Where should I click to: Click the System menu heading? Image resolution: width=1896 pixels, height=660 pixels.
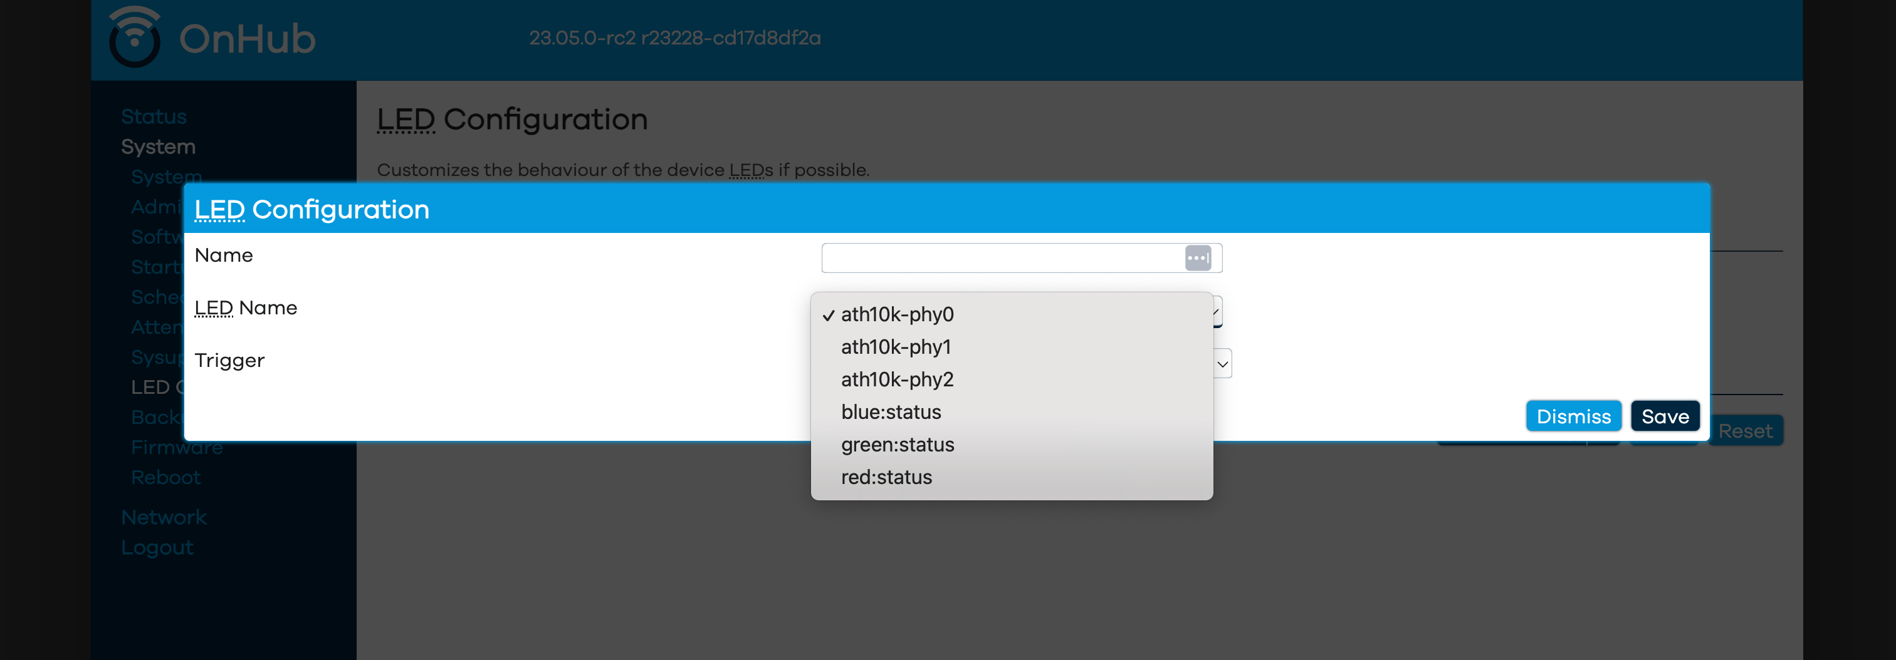158,147
